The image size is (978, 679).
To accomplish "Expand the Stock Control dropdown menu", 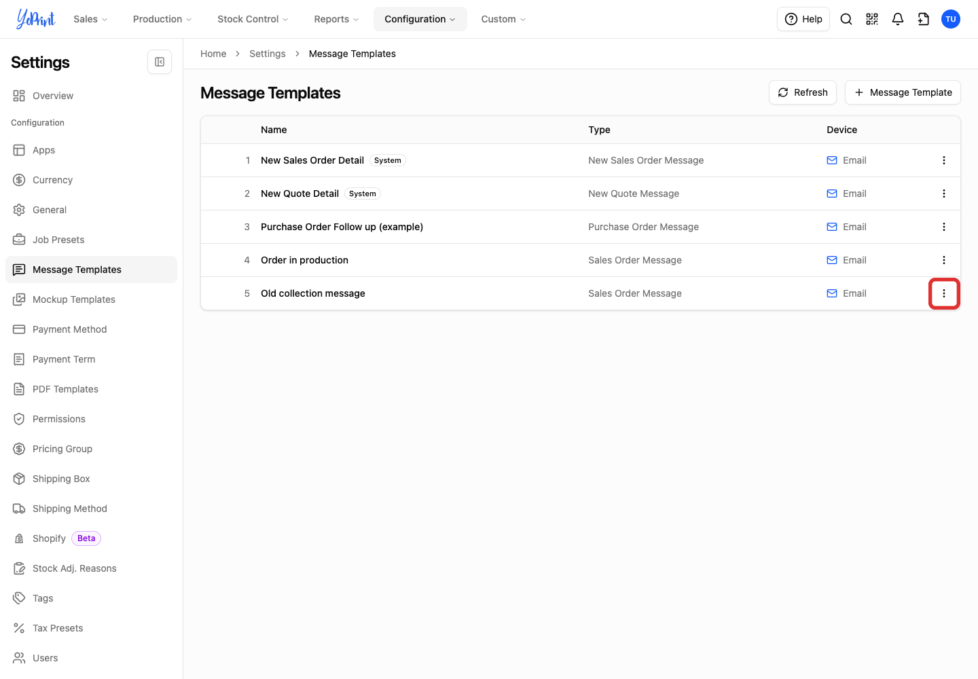I will tap(253, 19).
